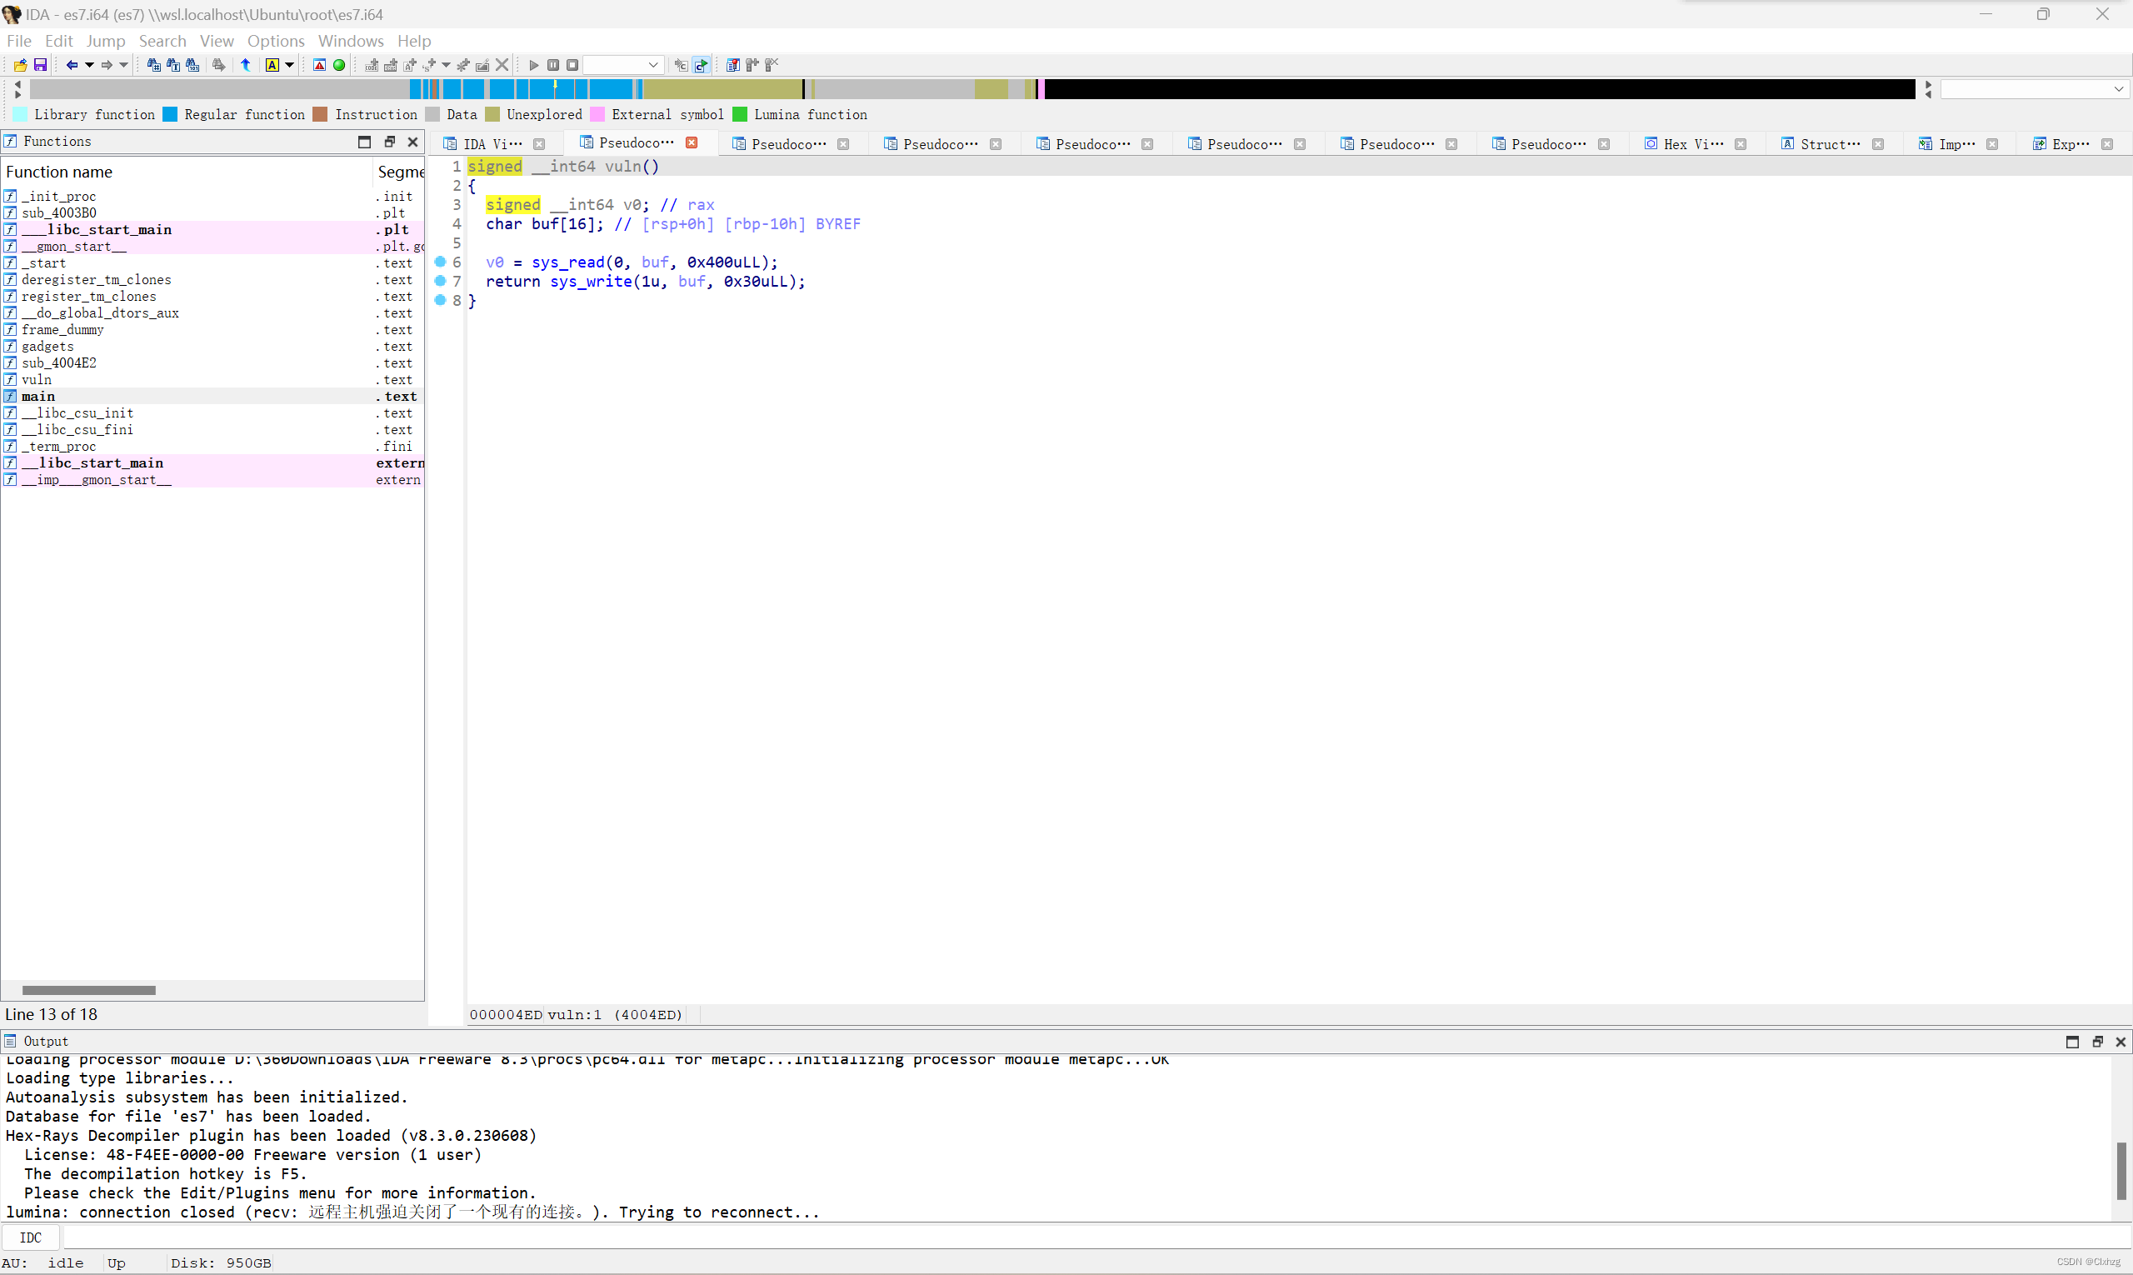Close the Functions panel
The height and width of the screenshot is (1275, 2133).
pyautogui.click(x=413, y=142)
